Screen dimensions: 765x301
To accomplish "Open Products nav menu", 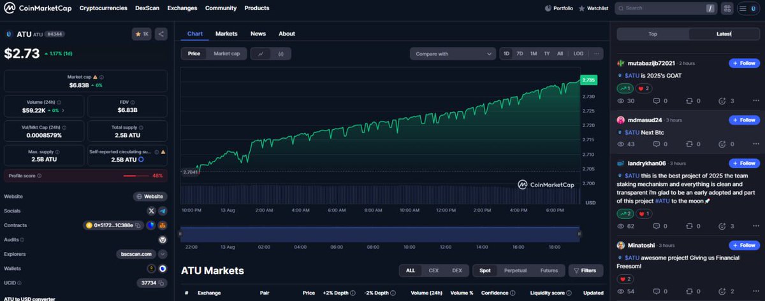I will click(x=257, y=8).
